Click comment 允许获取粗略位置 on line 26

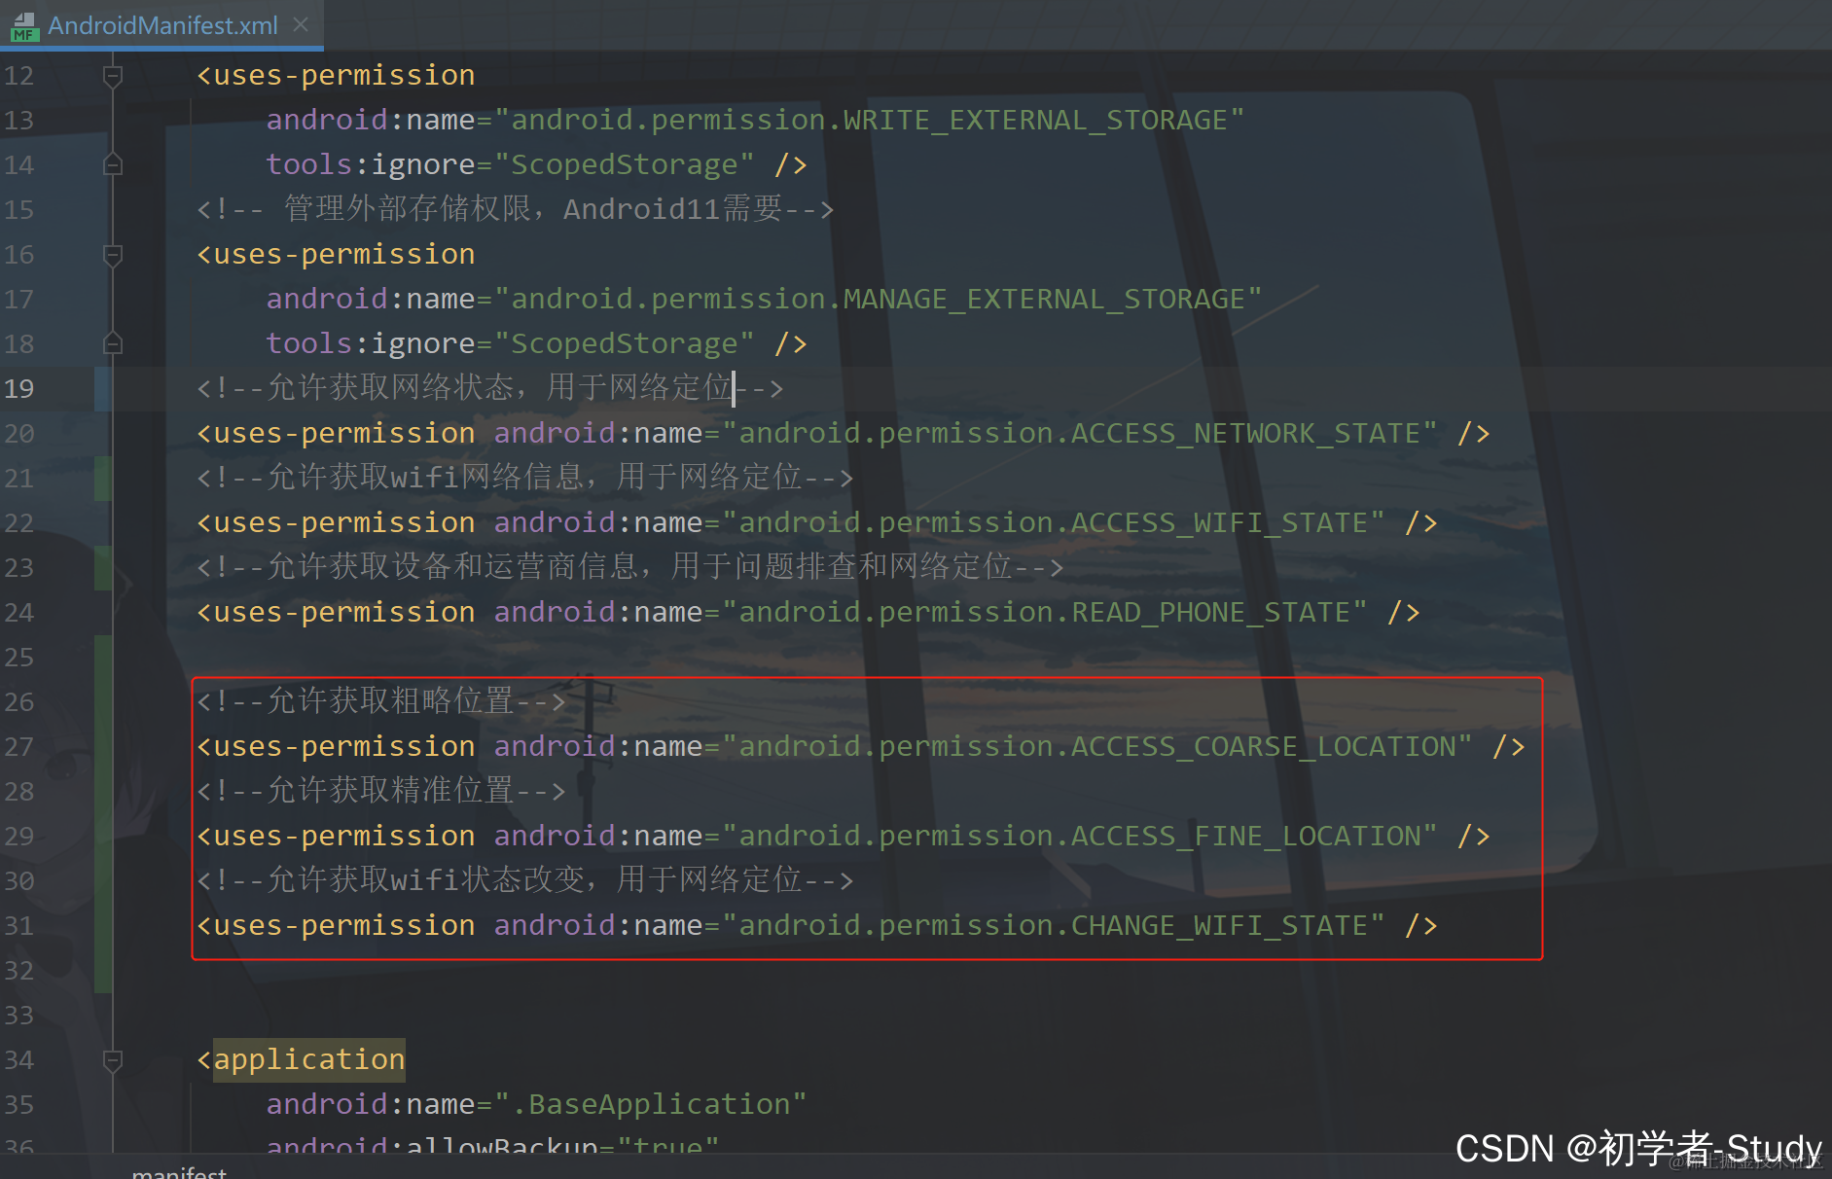pyautogui.click(x=381, y=701)
